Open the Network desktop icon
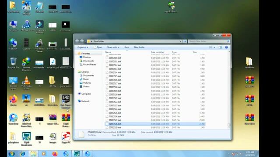Screen dimensions: 280x157 point(13,44)
